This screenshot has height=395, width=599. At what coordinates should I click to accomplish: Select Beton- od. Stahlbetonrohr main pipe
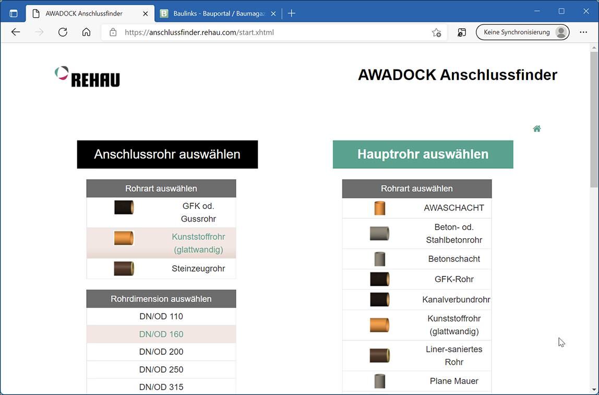[417, 234]
